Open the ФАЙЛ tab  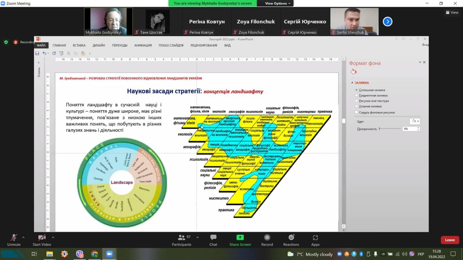pos(41,45)
